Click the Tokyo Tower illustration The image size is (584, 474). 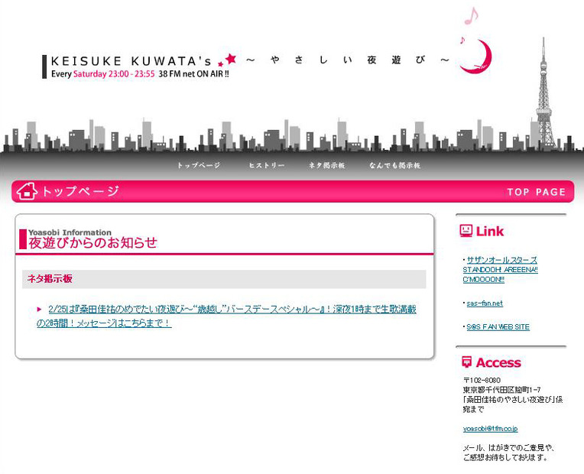tap(544, 93)
